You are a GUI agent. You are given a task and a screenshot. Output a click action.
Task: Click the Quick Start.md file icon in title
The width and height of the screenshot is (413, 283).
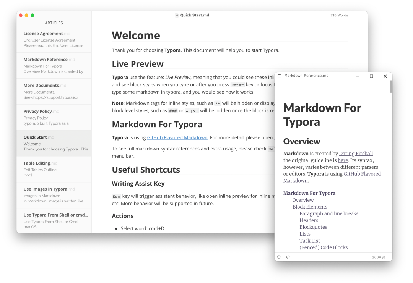tap(177, 15)
